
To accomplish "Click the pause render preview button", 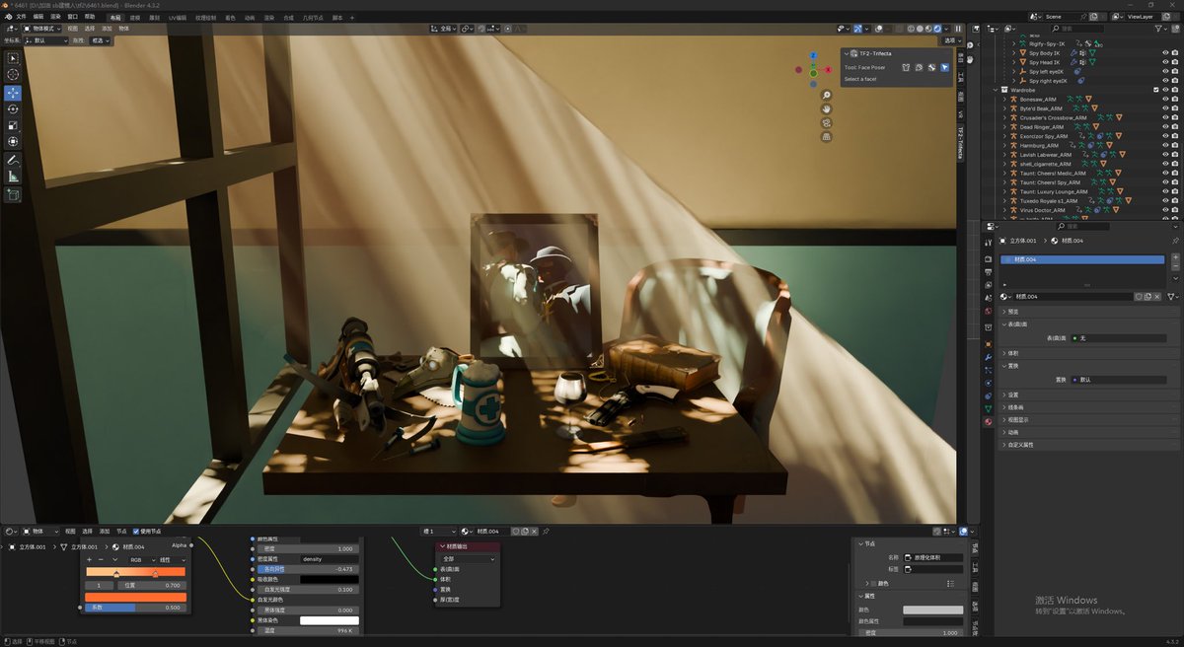I will (x=957, y=29).
